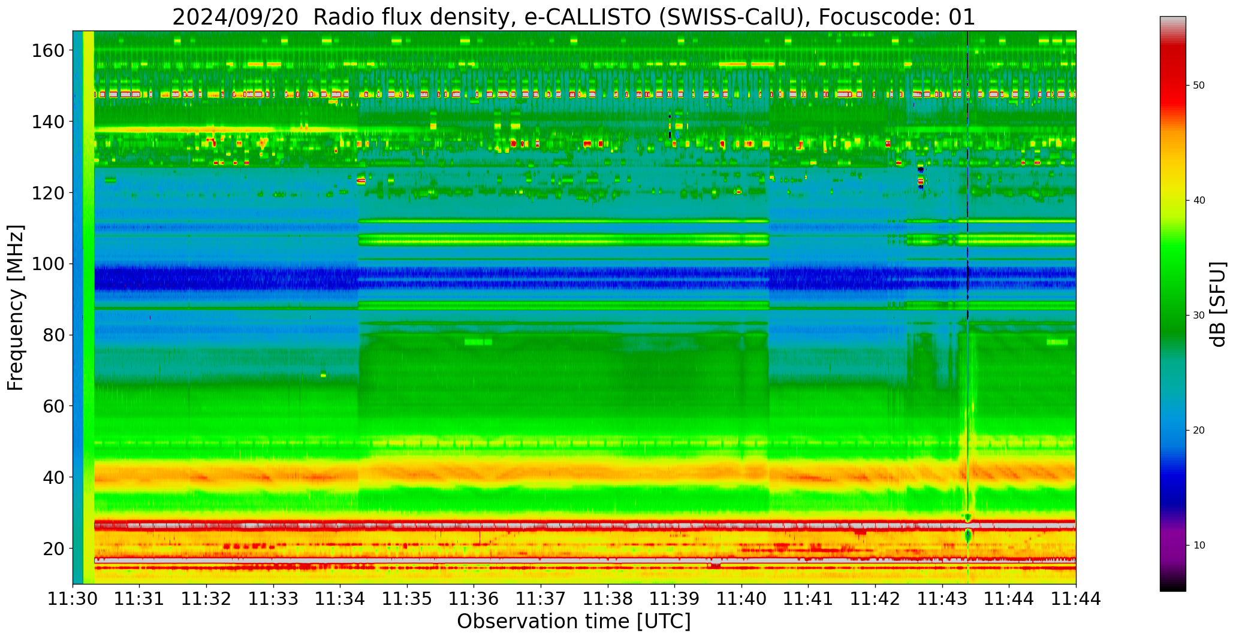The image size is (1236, 639).
Task: Click the 11:30 time tick label
Action: point(73,598)
